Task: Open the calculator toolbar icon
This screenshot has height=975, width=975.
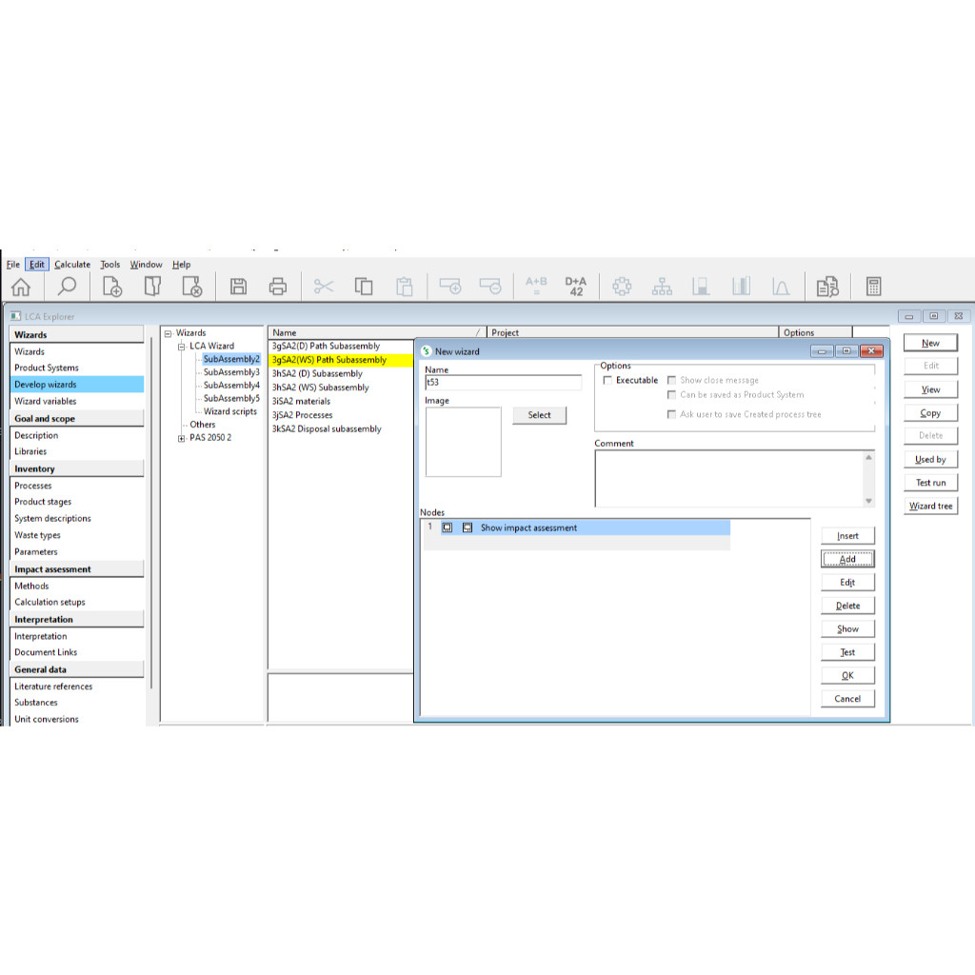Action: click(874, 287)
